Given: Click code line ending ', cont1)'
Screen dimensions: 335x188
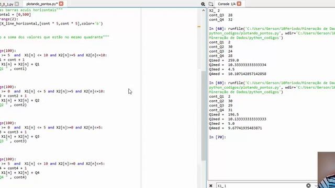Looking at the screenshot, I should tap(13, 68).
